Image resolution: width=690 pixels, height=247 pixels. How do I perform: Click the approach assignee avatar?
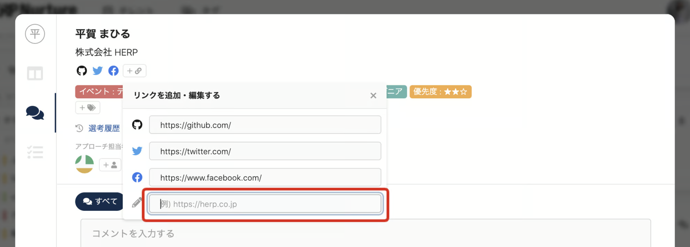click(x=84, y=164)
